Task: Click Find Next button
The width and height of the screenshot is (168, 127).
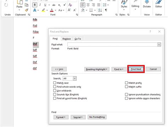Action: (136, 69)
